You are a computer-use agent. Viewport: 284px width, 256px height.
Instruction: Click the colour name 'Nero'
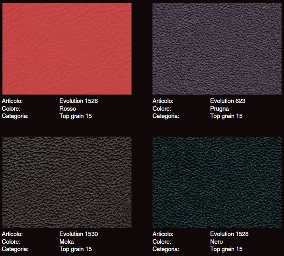[216, 242]
